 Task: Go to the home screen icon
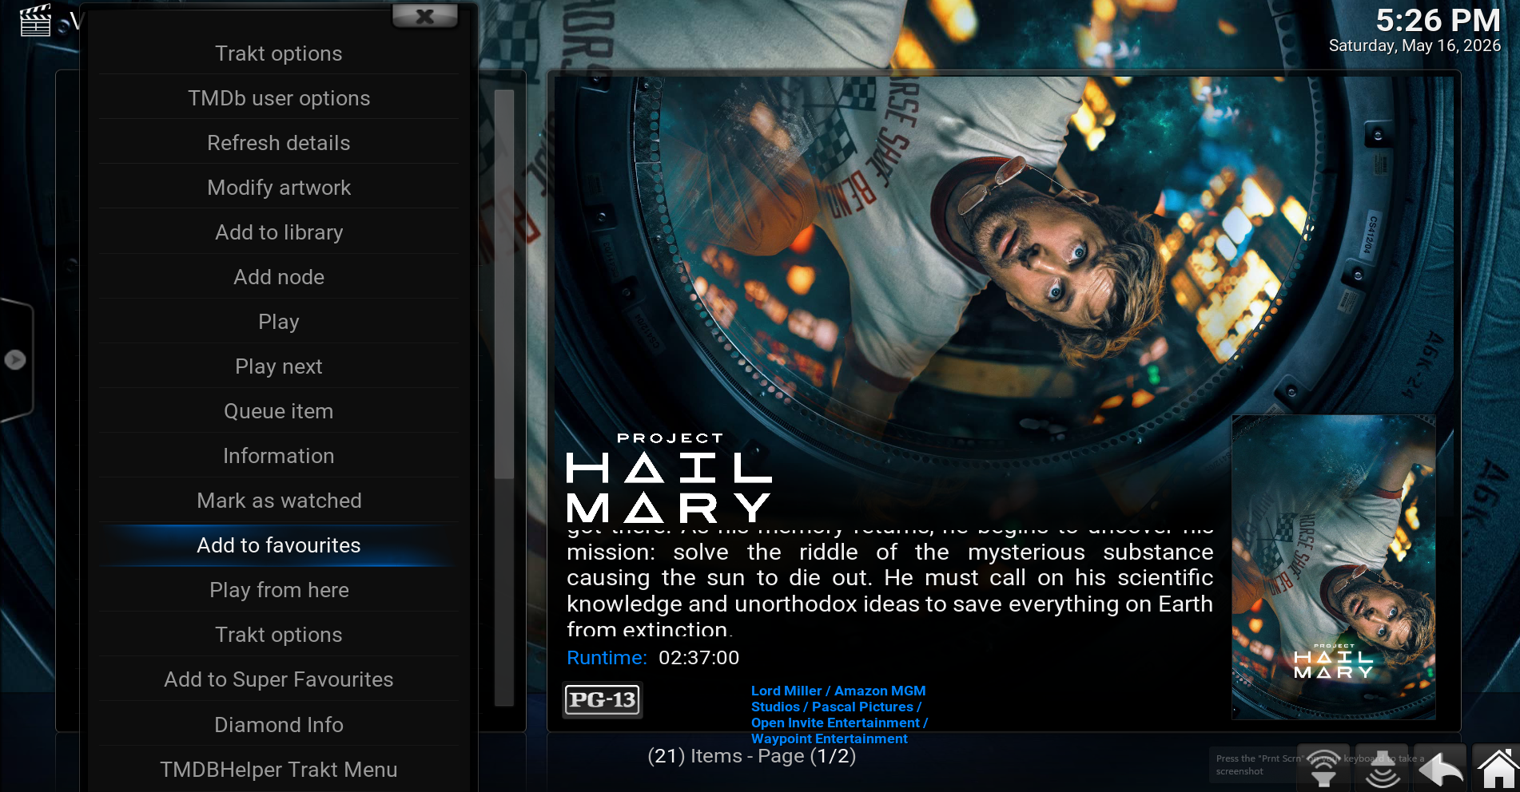pos(1496,768)
